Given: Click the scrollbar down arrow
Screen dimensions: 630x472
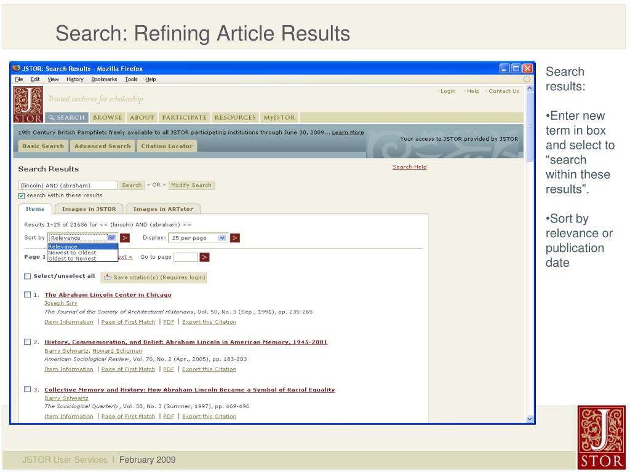Looking at the screenshot, I should (530, 419).
